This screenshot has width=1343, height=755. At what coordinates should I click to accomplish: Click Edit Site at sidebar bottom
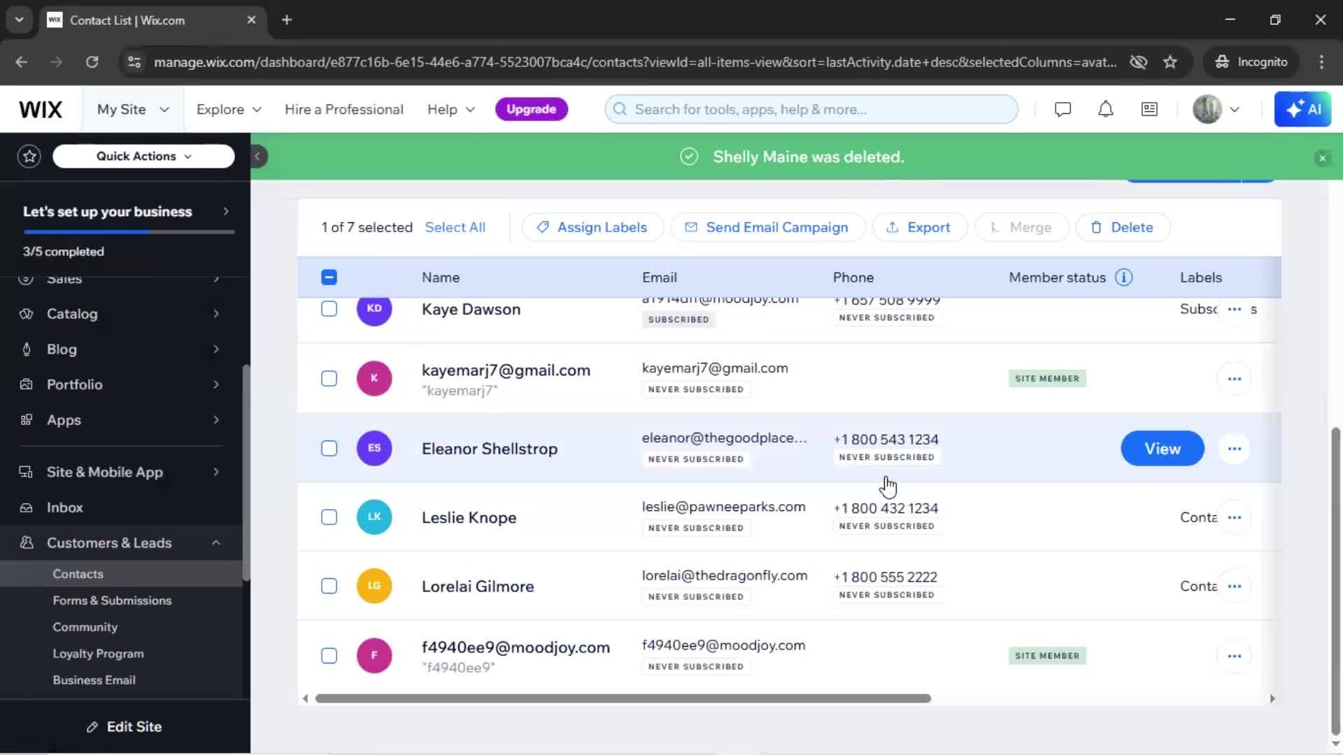tap(125, 727)
